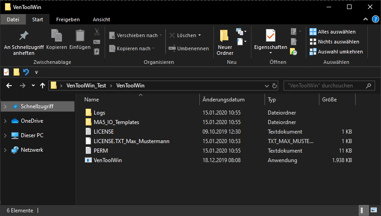
Task: Refresh the folder via address bar icon
Action: (275, 86)
